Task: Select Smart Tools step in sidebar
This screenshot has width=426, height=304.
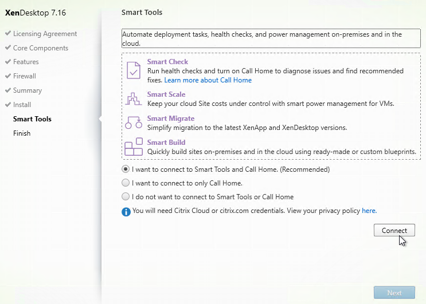Action: [32, 119]
